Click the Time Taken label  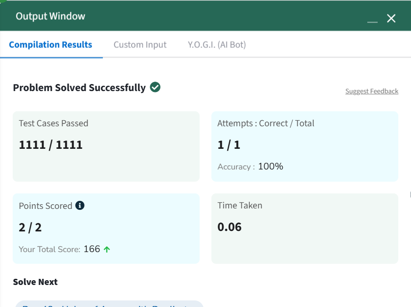pos(240,205)
